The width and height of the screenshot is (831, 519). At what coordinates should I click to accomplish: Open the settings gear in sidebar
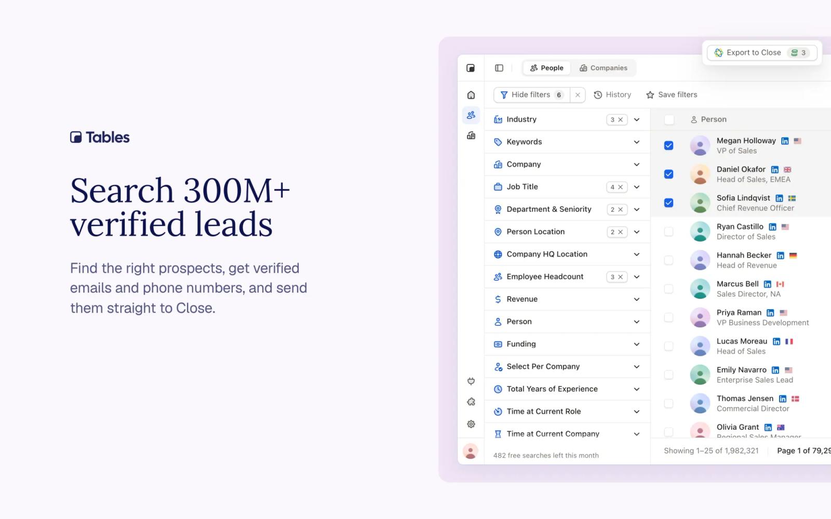coord(471,424)
